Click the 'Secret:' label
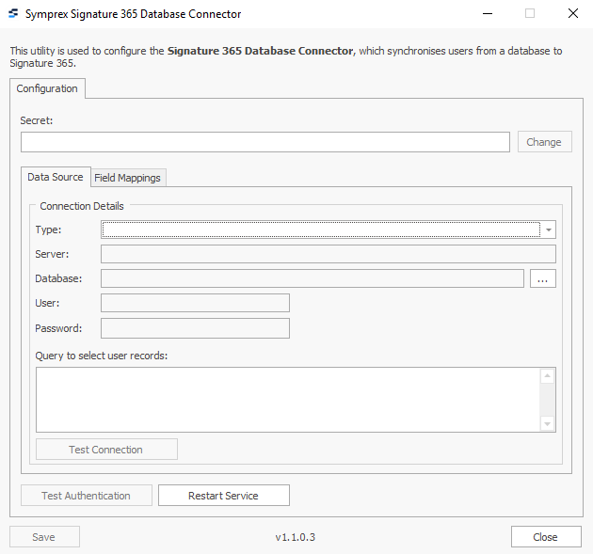The width and height of the screenshot is (593, 554). point(37,120)
